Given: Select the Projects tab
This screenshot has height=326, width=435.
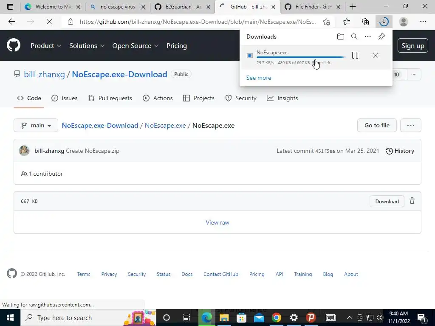Looking at the screenshot, I should click(199, 98).
